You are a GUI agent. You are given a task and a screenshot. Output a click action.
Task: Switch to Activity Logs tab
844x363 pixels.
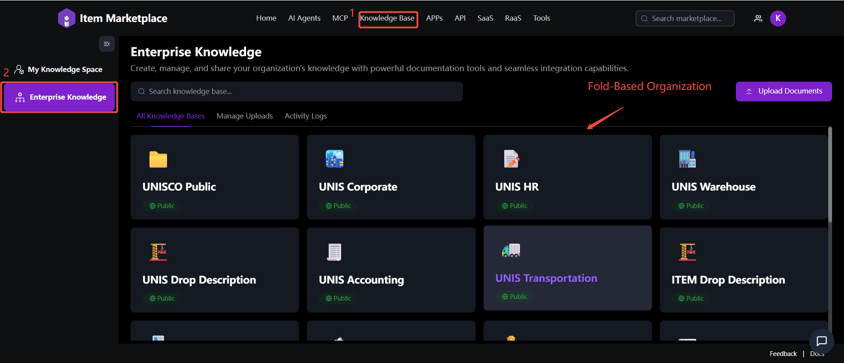tap(306, 116)
